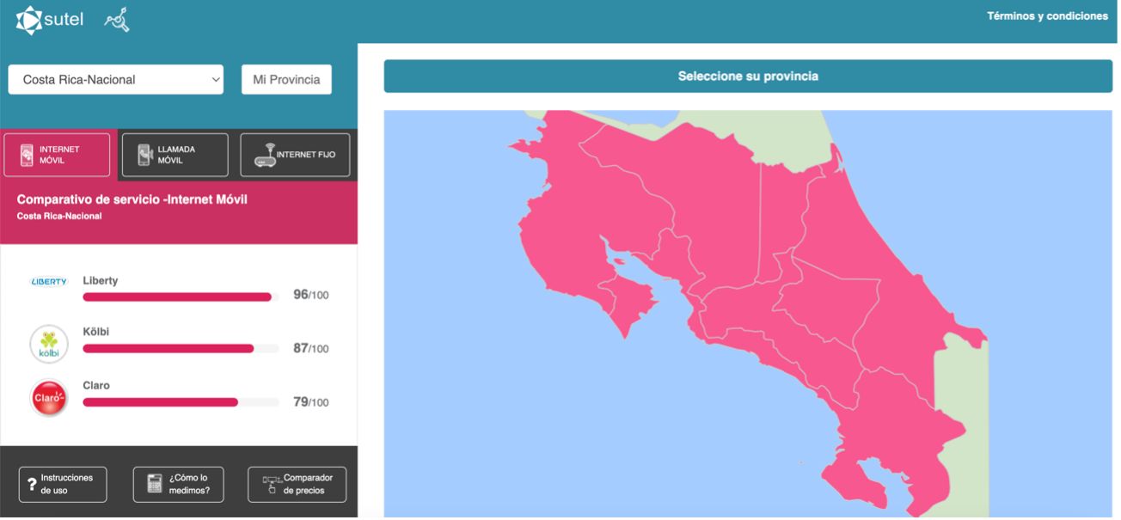1121x520 pixels.
Task: Select the Internet Móvil tab
Action: coord(57,155)
